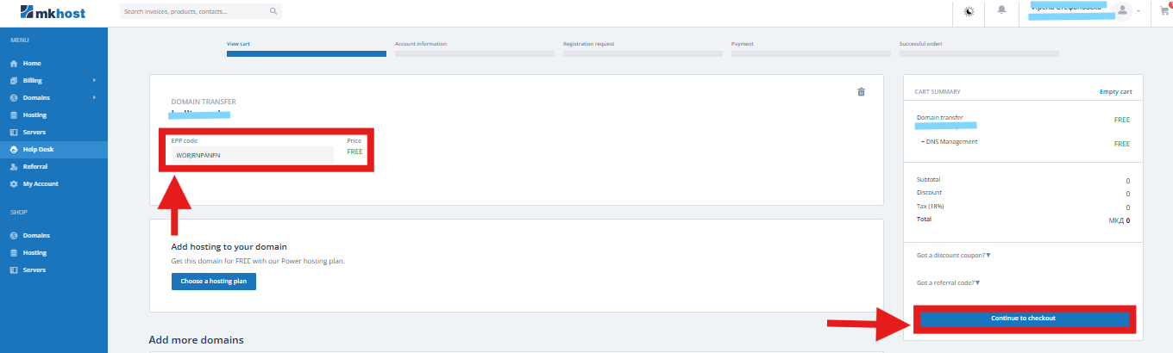1173x353 pixels.
Task: Expand the referral code section
Action: coord(949,283)
